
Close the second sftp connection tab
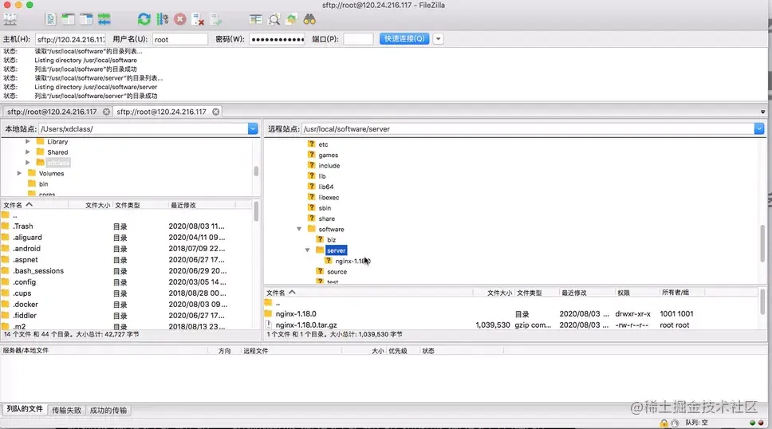click(x=215, y=112)
